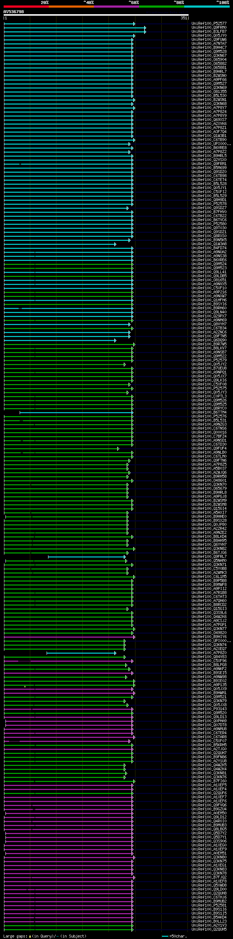Select the UniRef100_C6TB90 label
Image resolution: width=233 pixels, height=939 pixels.
coord(209,140)
